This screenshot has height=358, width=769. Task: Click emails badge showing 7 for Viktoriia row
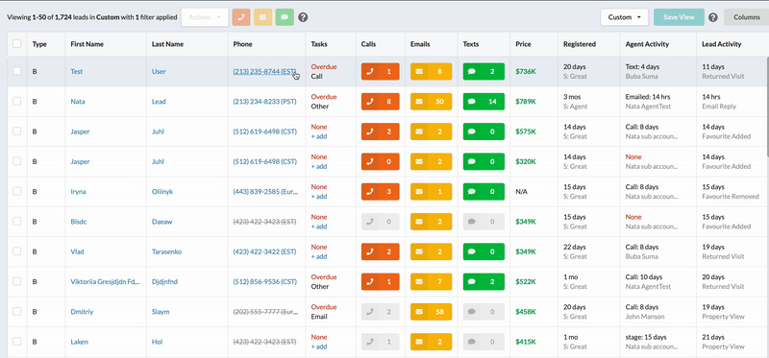(431, 281)
